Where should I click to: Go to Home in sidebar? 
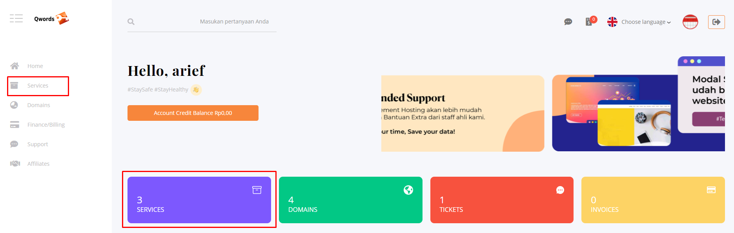tap(35, 66)
